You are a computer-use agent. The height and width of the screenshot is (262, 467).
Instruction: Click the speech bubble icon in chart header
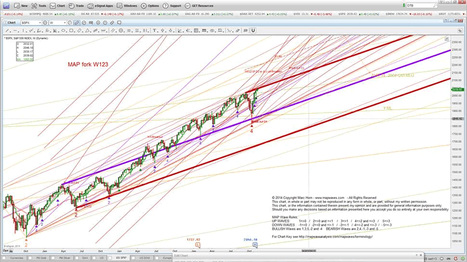point(119,23)
